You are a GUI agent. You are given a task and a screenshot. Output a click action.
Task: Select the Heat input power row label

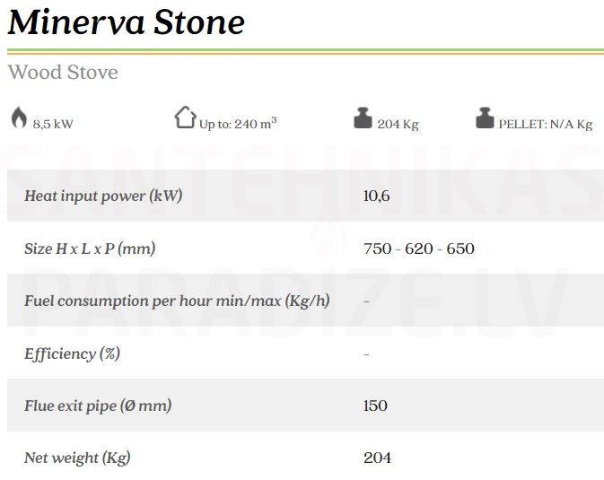click(103, 196)
